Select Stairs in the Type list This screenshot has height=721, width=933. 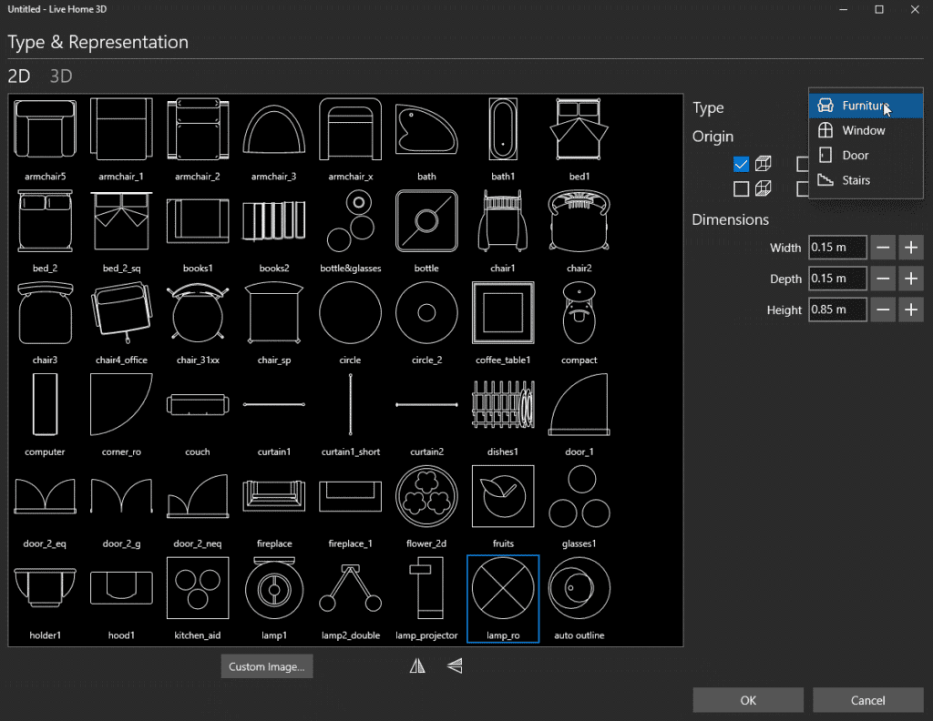[866, 180]
